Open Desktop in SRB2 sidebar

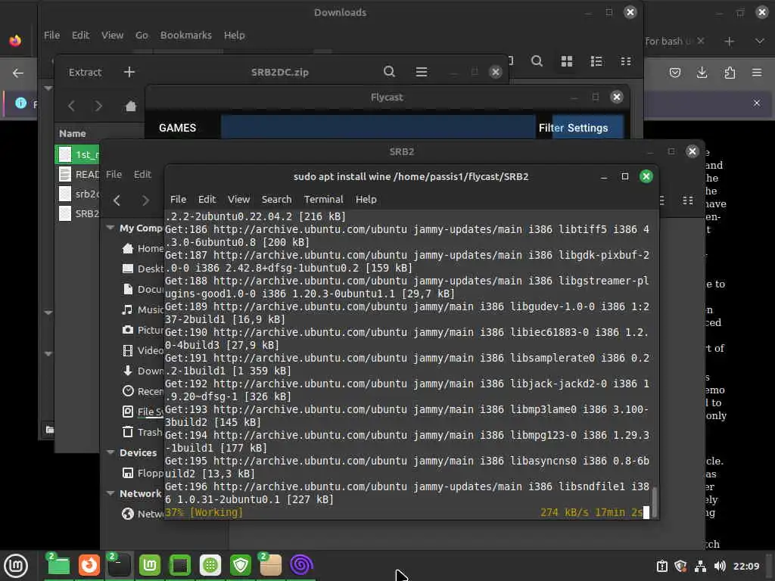click(x=142, y=269)
